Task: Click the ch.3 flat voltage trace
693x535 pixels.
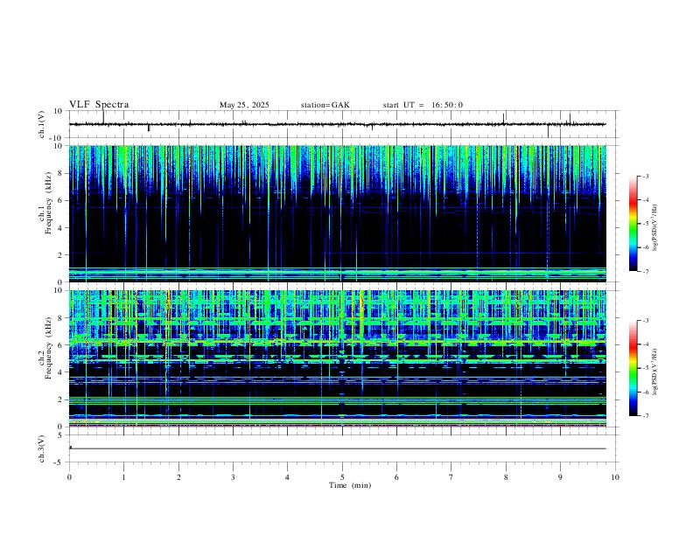Action: (337, 448)
